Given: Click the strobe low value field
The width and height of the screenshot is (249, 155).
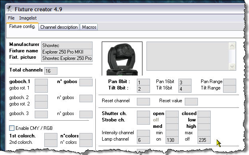Looking at the screenshot, I should 204,121.
